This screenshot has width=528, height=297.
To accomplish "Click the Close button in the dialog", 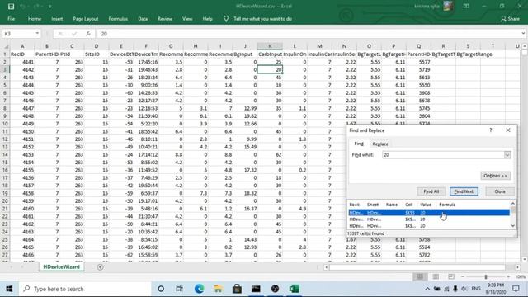I will tap(500, 191).
